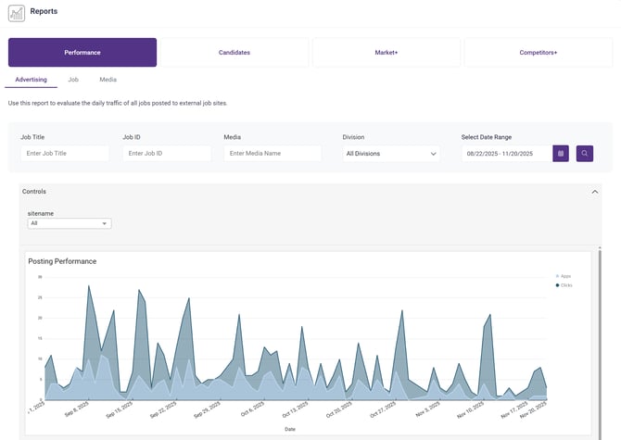Expand the sitename dropdown
The image size is (621, 440).
[x=70, y=223]
